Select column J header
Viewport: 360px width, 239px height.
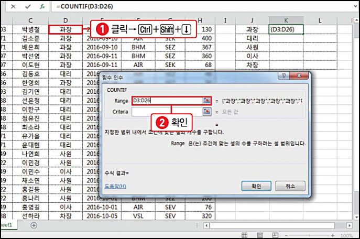click(x=252, y=20)
